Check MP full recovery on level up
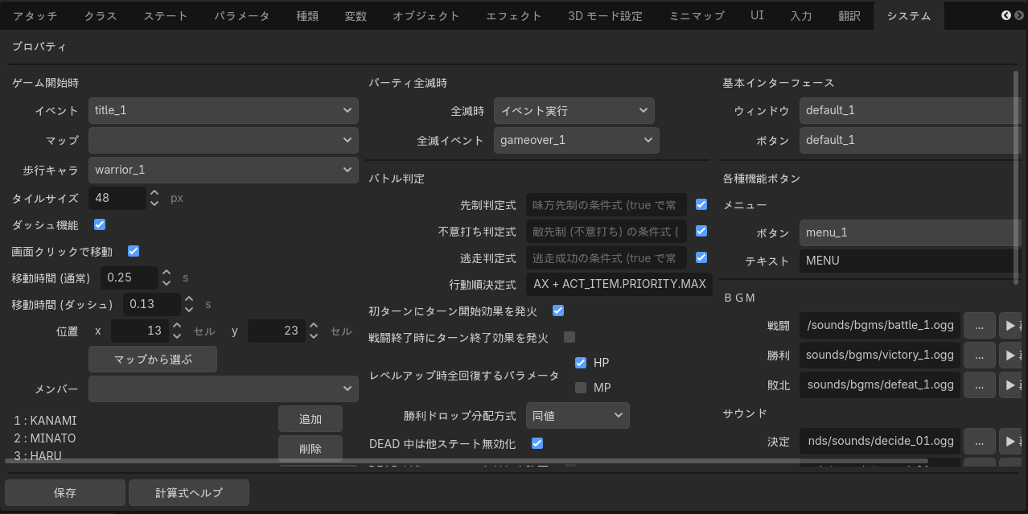 coord(581,388)
